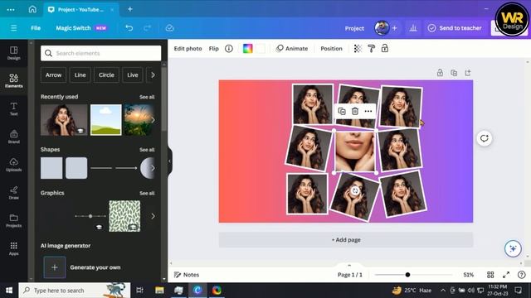
Task: Open the Text sidebar tool
Action: pos(13,108)
